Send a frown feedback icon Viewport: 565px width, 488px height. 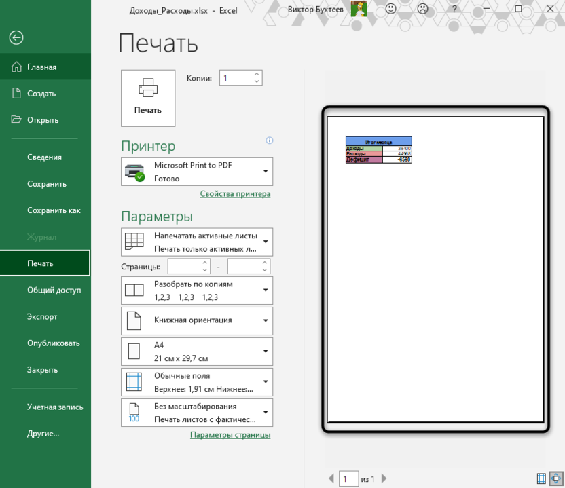[x=423, y=9]
